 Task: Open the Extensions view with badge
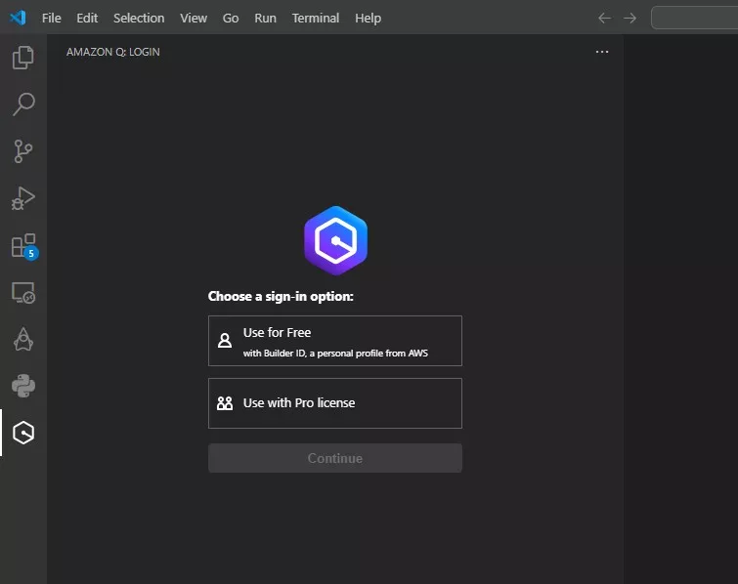(x=23, y=245)
